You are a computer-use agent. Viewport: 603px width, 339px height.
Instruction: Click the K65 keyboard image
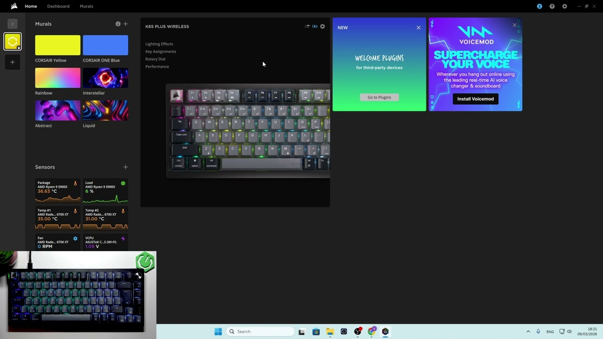coord(248,131)
